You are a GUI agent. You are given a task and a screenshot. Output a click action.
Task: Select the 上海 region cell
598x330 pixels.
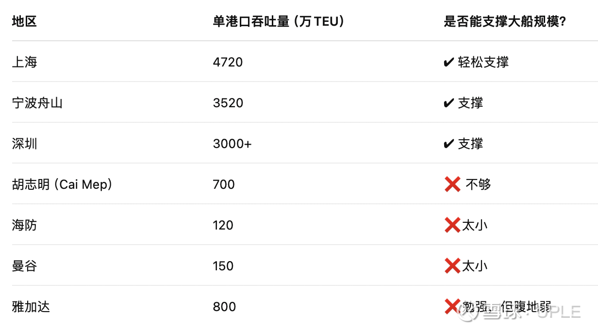click(x=24, y=63)
